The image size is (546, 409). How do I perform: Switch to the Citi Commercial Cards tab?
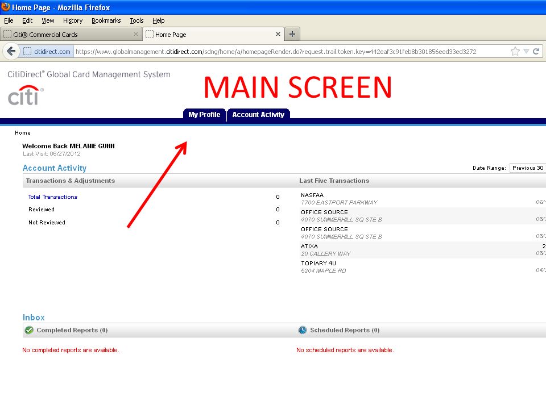[71, 35]
